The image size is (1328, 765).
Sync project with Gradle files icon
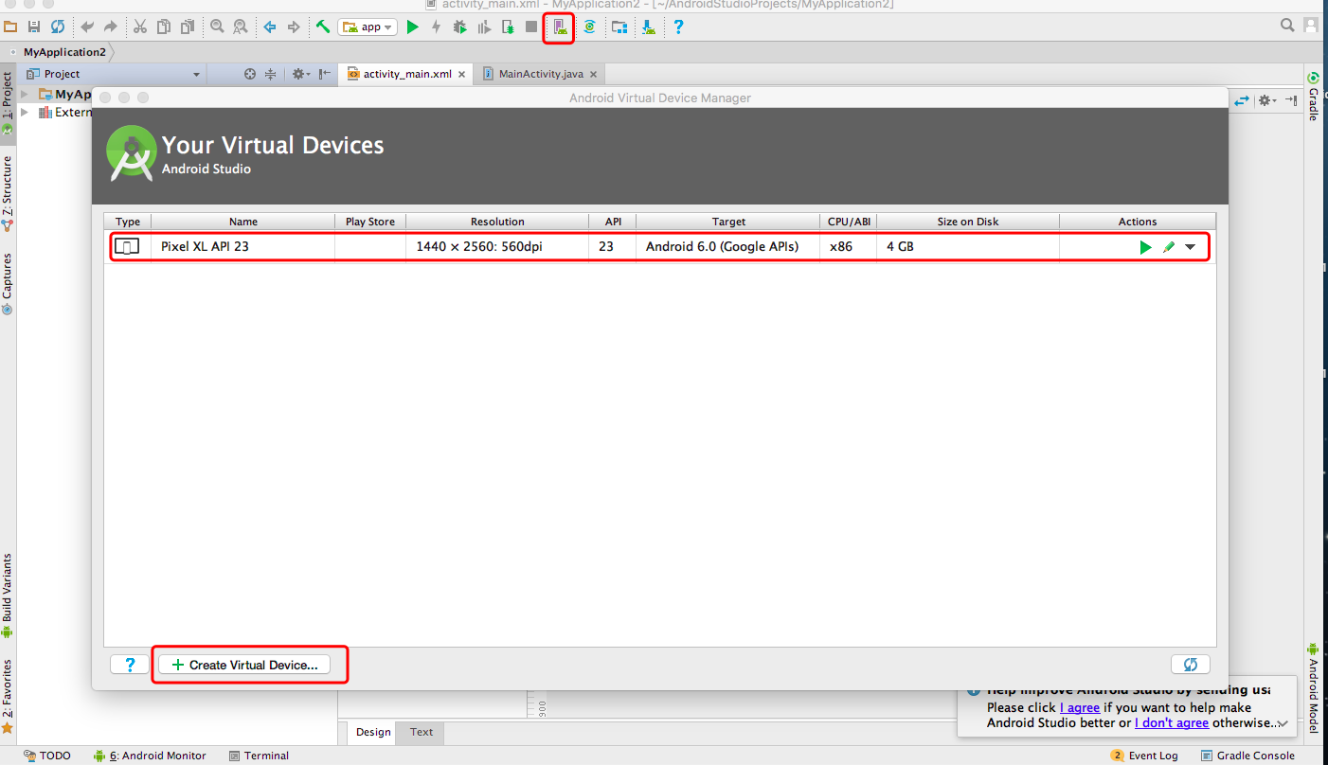point(589,27)
